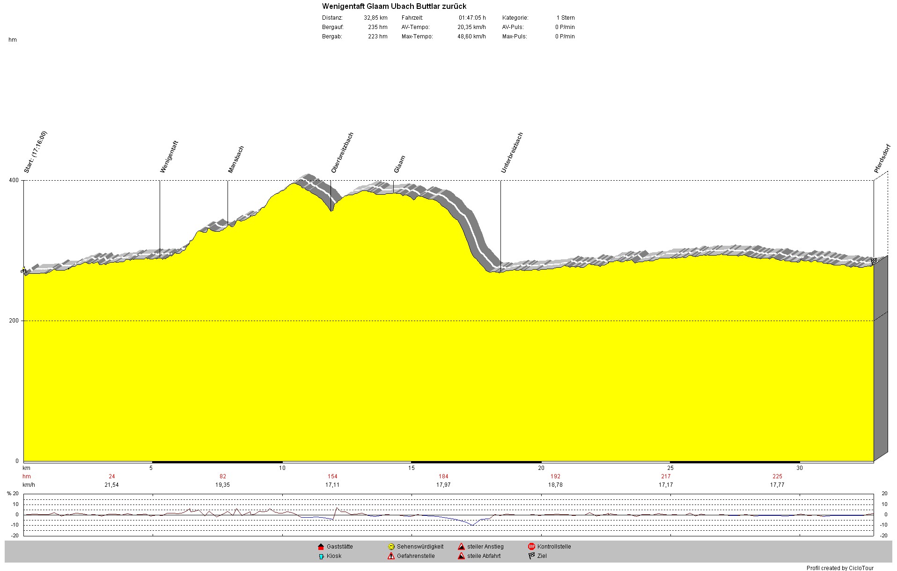Image resolution: width=897 pixels, height=571 pixels.
Task: Click the Pferdsdorf finish label
Action: point(882,159)
